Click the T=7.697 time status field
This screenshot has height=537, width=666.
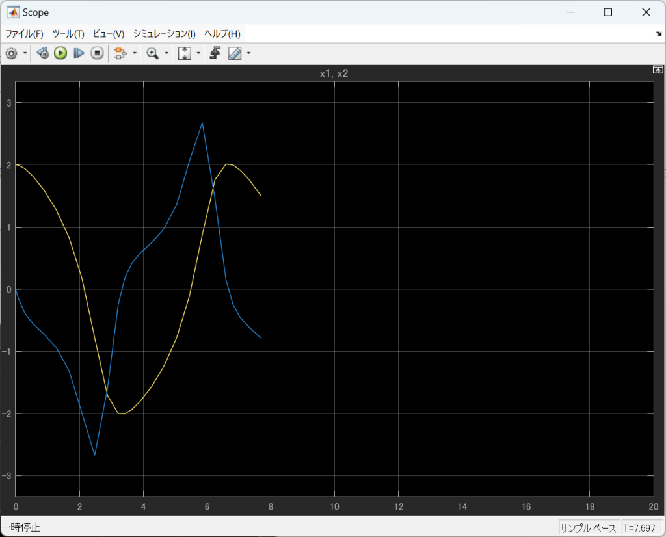[639, 527]
